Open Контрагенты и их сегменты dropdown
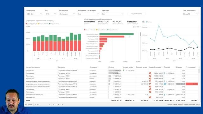The width and height of the screenshot is (203, 114). (x=88, y=14)
